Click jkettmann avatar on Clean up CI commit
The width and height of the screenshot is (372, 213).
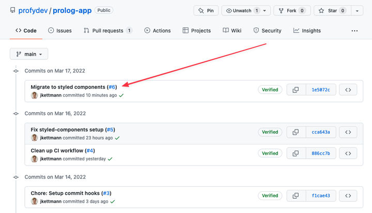coord(35,159)
